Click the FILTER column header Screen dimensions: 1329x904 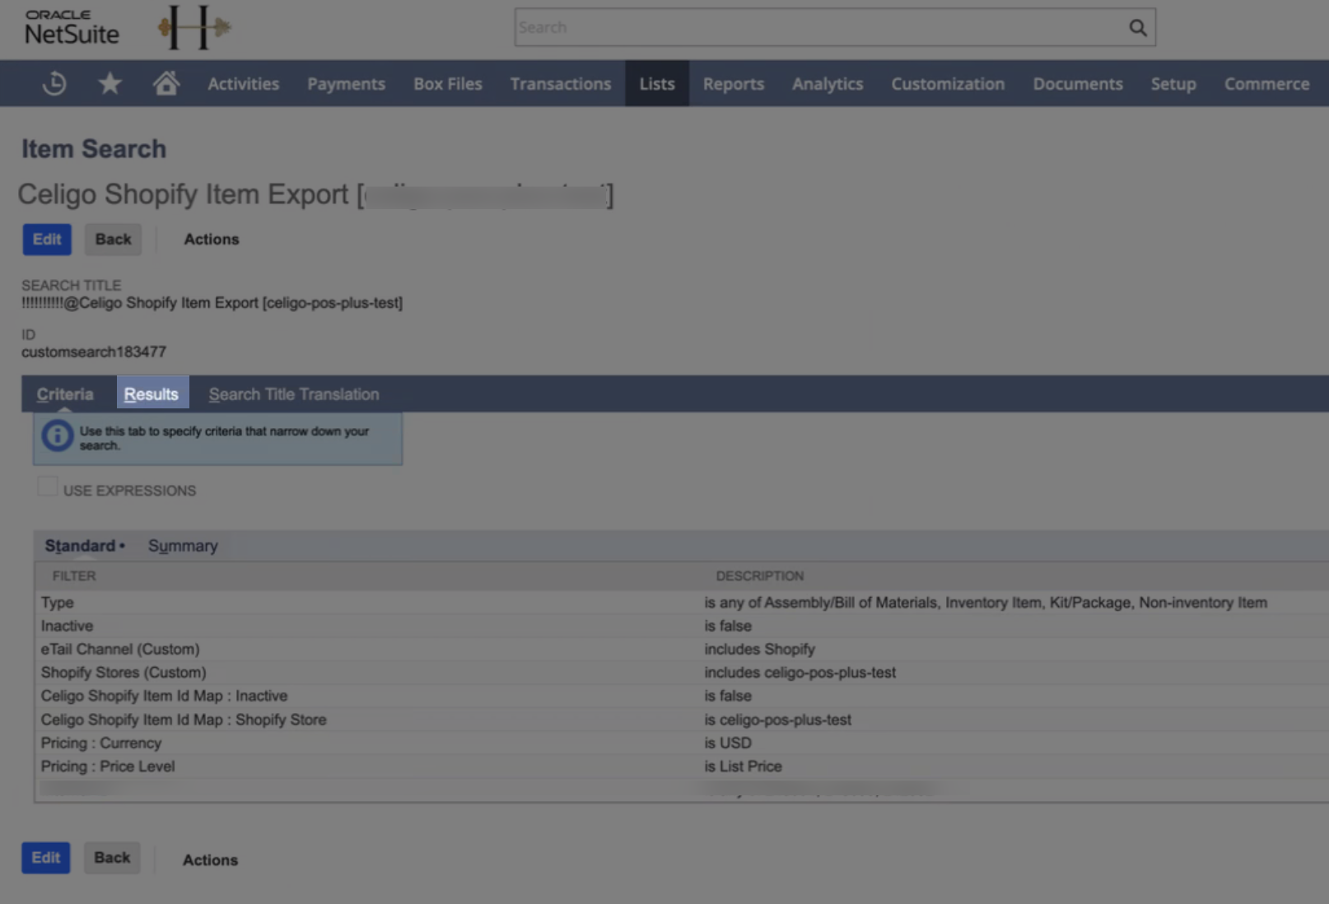(74, 576)
